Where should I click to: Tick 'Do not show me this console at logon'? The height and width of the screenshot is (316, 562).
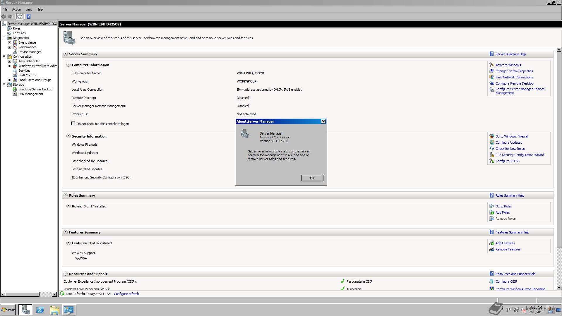coord(73,123)
